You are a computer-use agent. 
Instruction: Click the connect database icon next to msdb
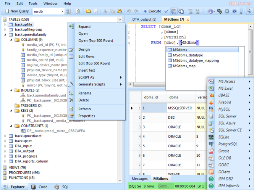[68, 11]
